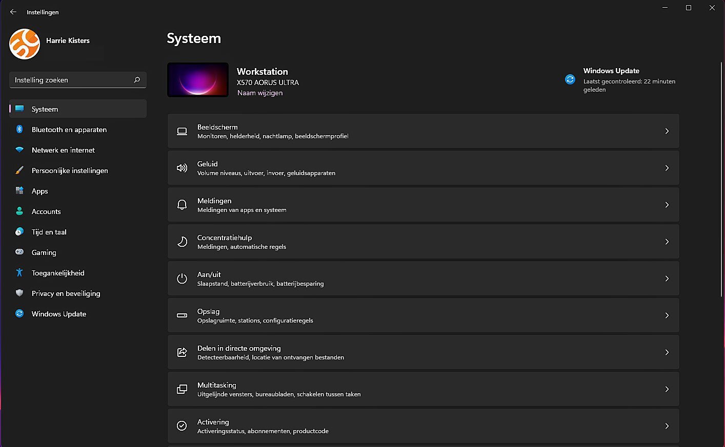This screenshot has height=447, width=725.
Task: Click the Naam wijzigen link
Action: point(260,93)
